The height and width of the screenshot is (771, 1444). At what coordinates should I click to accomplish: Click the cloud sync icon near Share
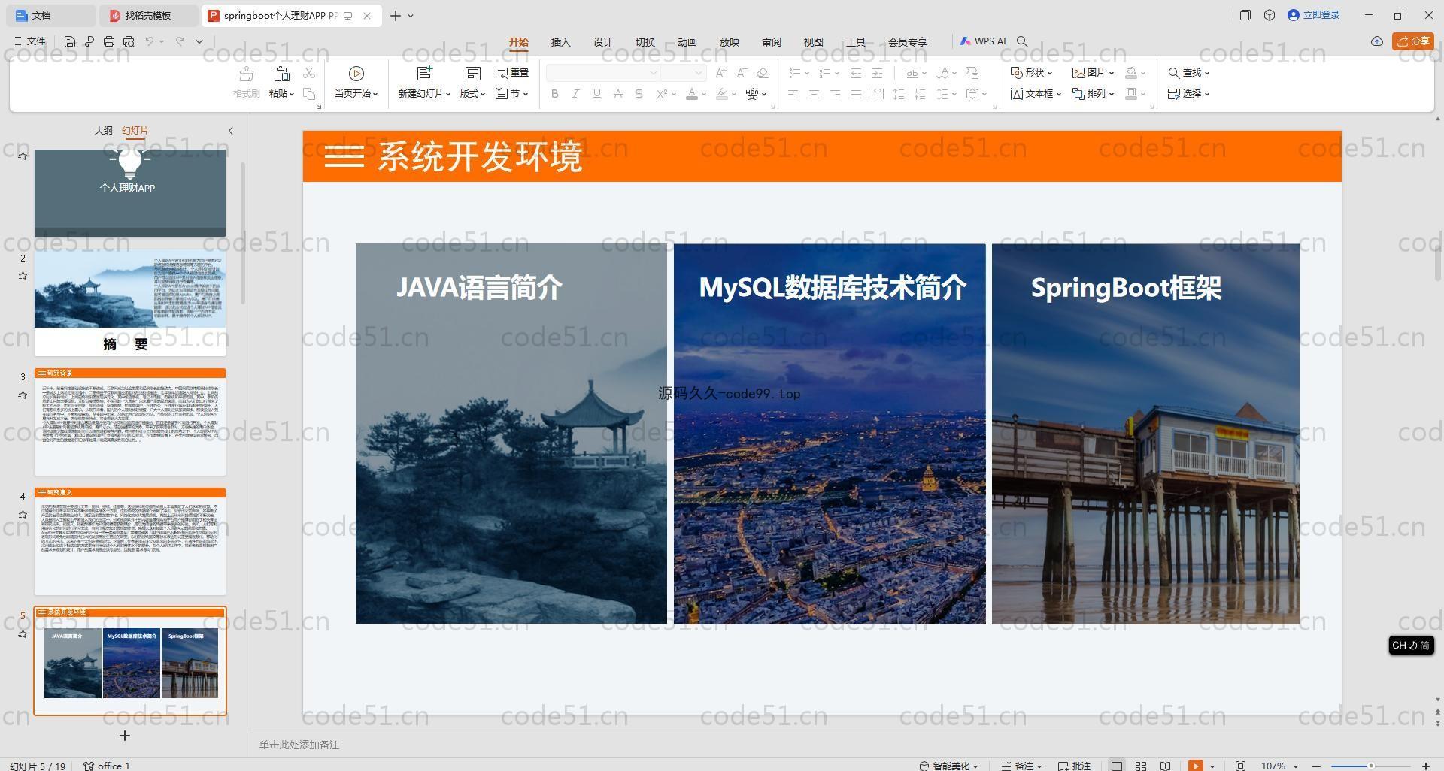coord(1376,41)
